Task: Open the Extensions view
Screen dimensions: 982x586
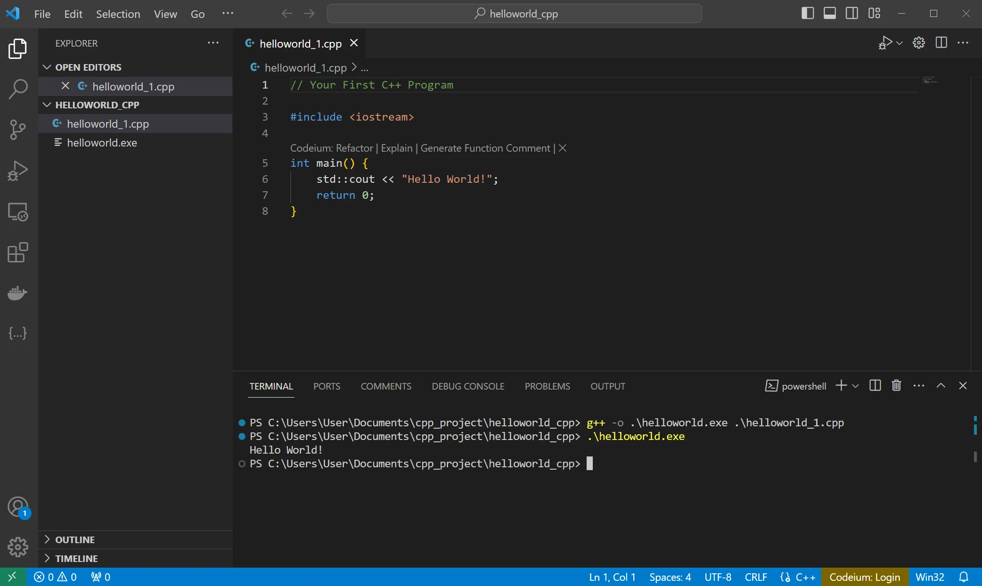Action: pos(18,252)
